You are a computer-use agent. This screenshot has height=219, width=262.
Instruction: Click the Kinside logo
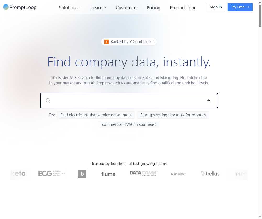point(178,174)
